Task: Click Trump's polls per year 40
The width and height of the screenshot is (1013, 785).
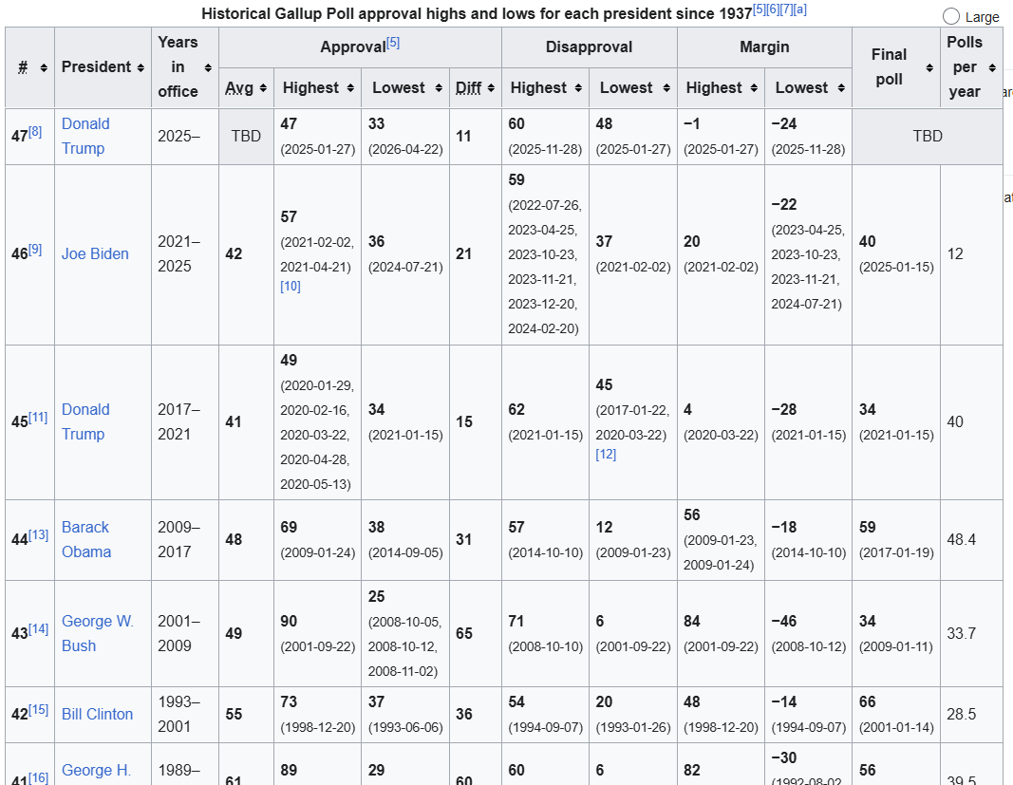Action: [955, 421]
